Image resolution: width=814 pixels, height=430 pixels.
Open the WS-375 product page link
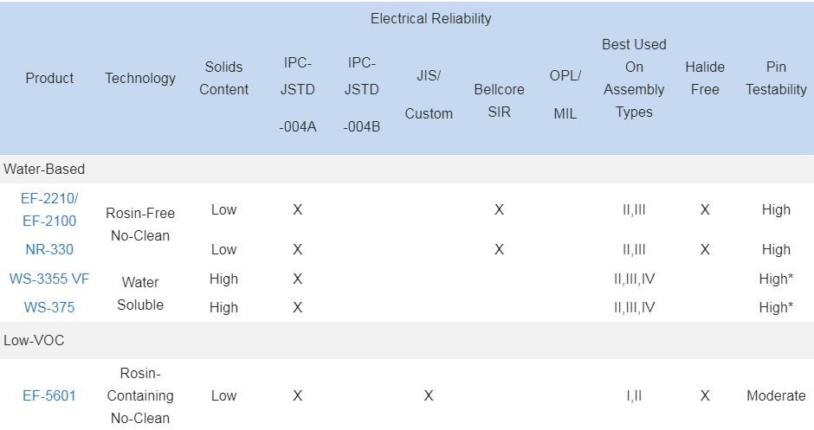[49, 307]
